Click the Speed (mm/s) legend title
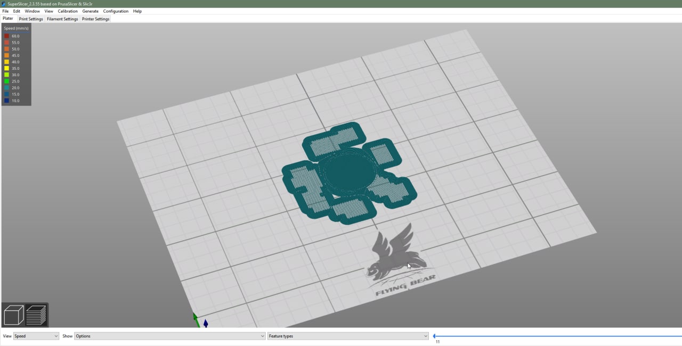Viewport: 682px width, 346px height. point(16,28)
